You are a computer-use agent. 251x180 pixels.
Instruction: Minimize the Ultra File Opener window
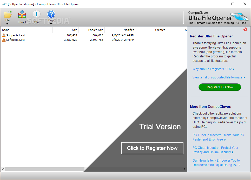click(x=221, y=4)
